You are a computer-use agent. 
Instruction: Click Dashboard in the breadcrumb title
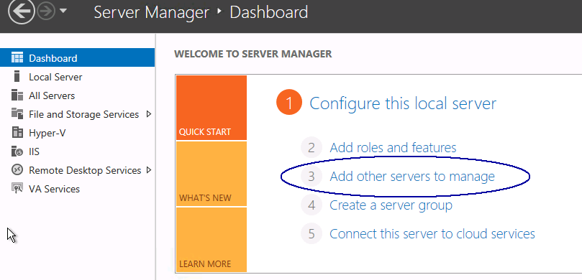269,12
